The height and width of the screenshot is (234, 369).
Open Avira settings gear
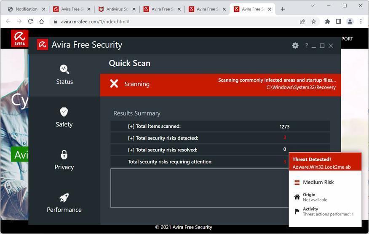point(295,45)
